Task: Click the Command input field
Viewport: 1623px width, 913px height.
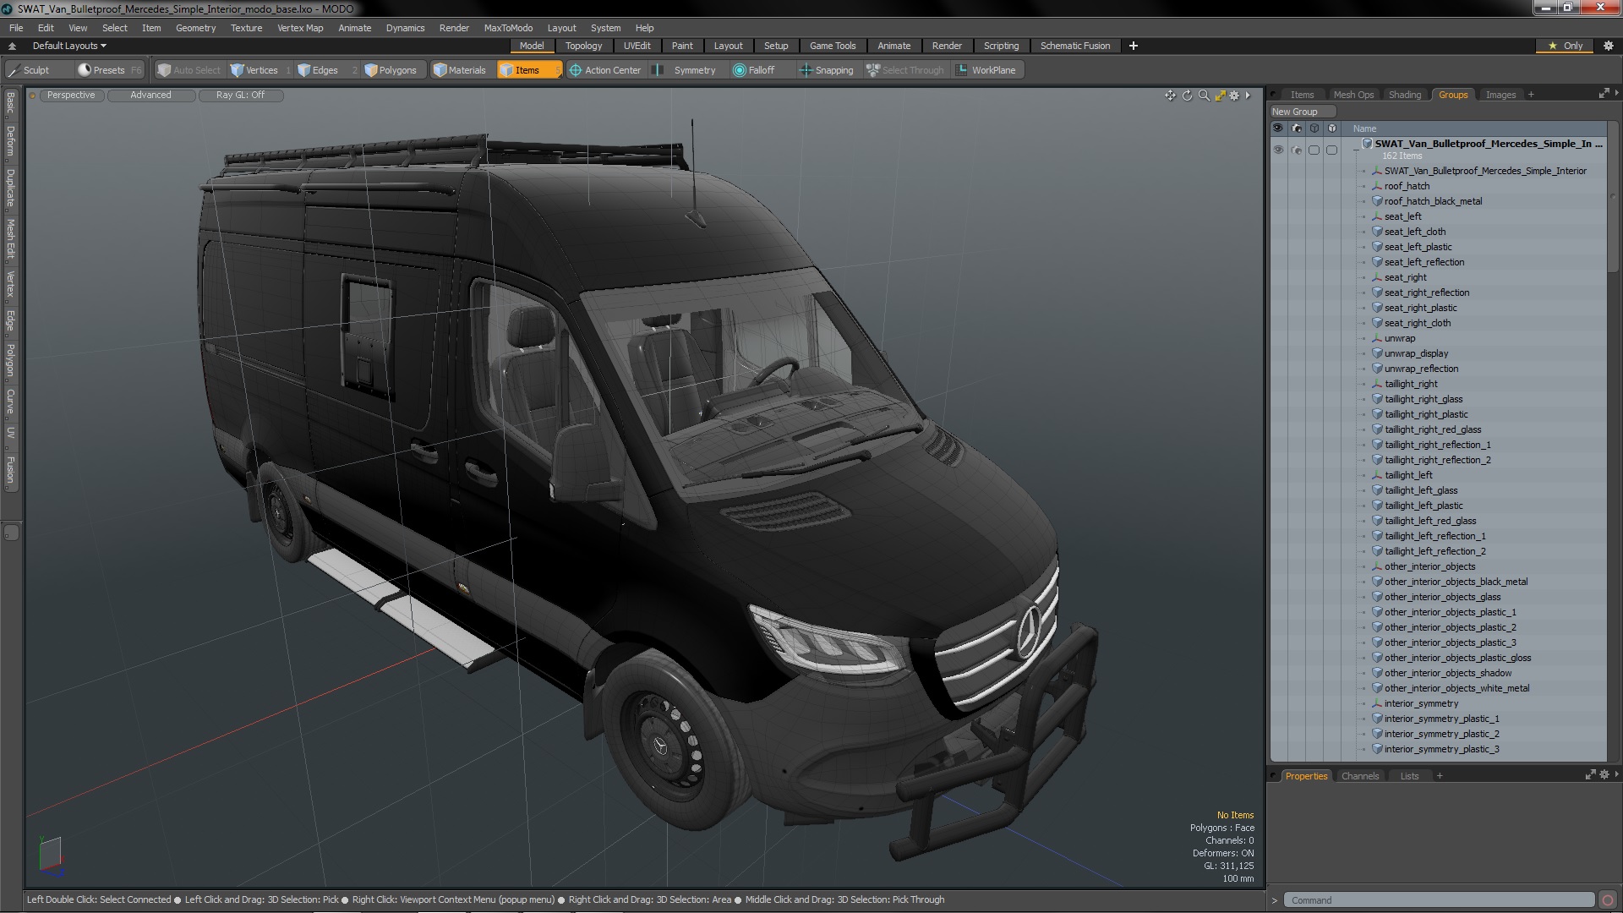Action: pos(1440,900)
